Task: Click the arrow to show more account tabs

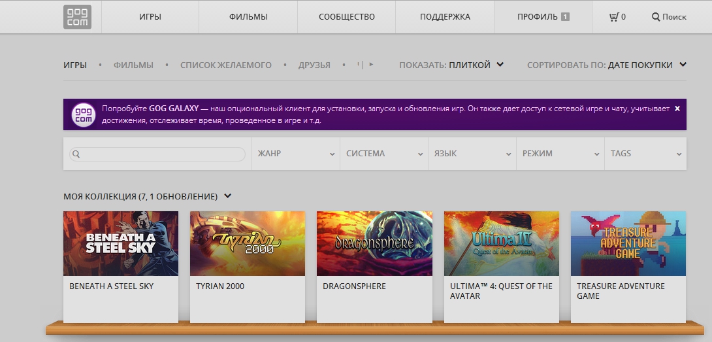Action: pos(371,65)
